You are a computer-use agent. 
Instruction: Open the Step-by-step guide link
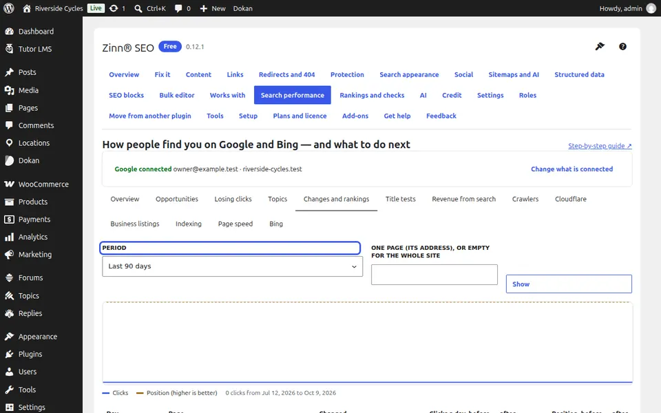tap(600, 146)
